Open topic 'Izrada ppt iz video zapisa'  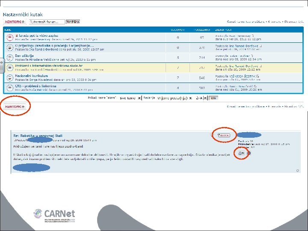click(38, 36)
